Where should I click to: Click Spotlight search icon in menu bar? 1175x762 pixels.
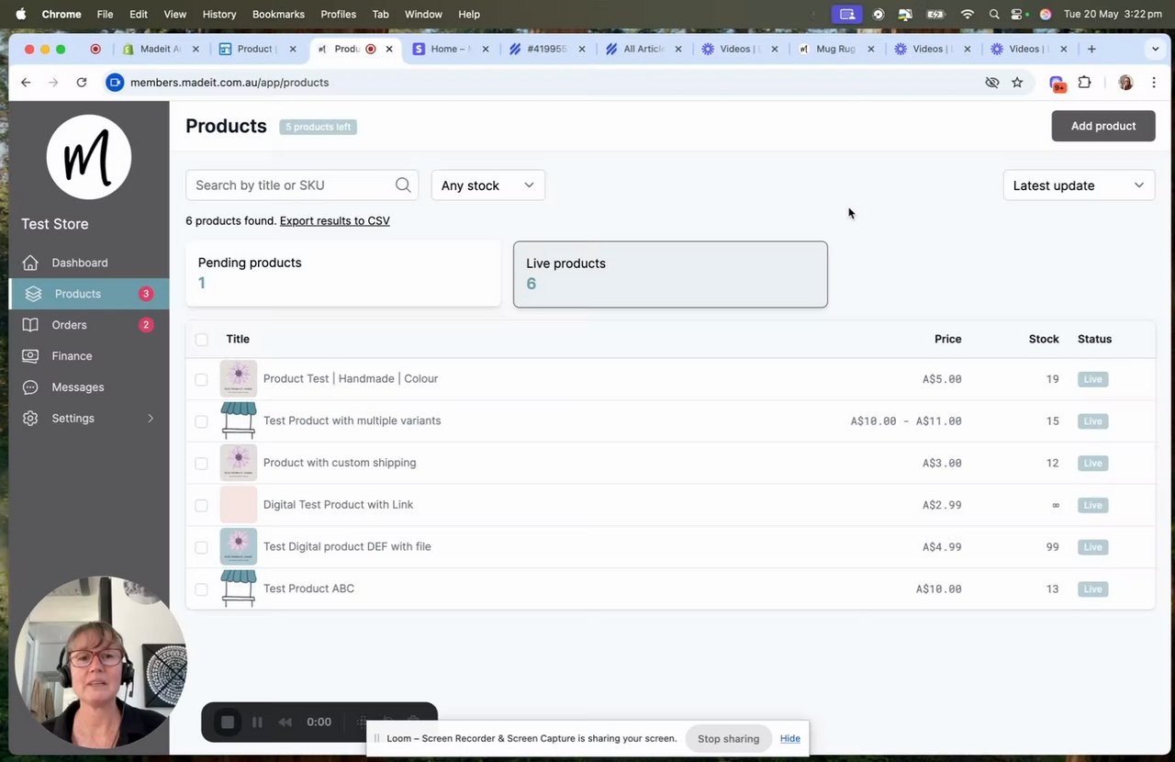pos(994,15)
